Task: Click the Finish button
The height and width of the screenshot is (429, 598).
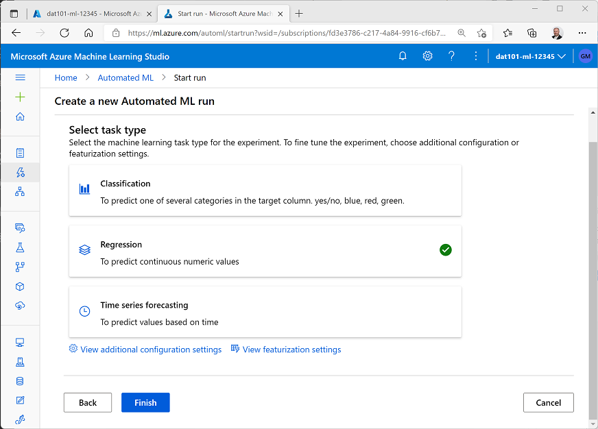Action: pyautogui.click(x=145, y=402)
